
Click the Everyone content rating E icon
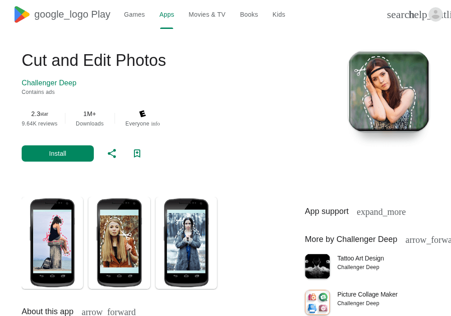(x=143, y=114)
